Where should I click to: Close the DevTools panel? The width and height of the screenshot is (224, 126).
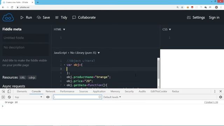pos(220,91)
